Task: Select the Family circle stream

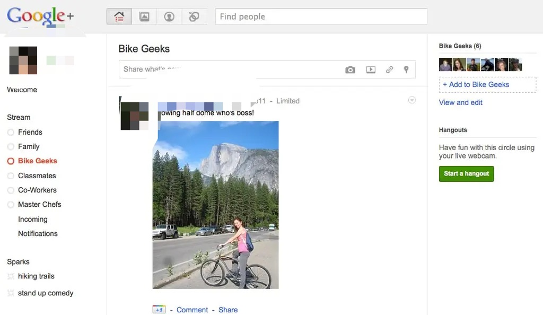Action: pos(29,146)
